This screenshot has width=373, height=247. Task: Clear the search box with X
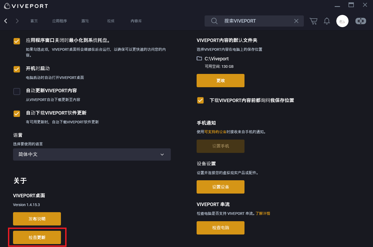coord(296,21)
